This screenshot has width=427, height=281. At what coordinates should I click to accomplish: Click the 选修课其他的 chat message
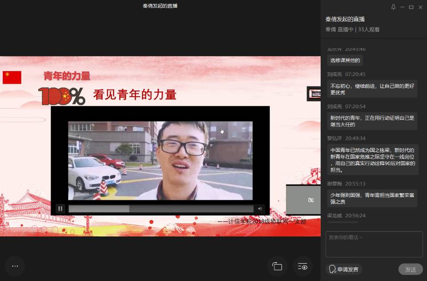point(345,60)
